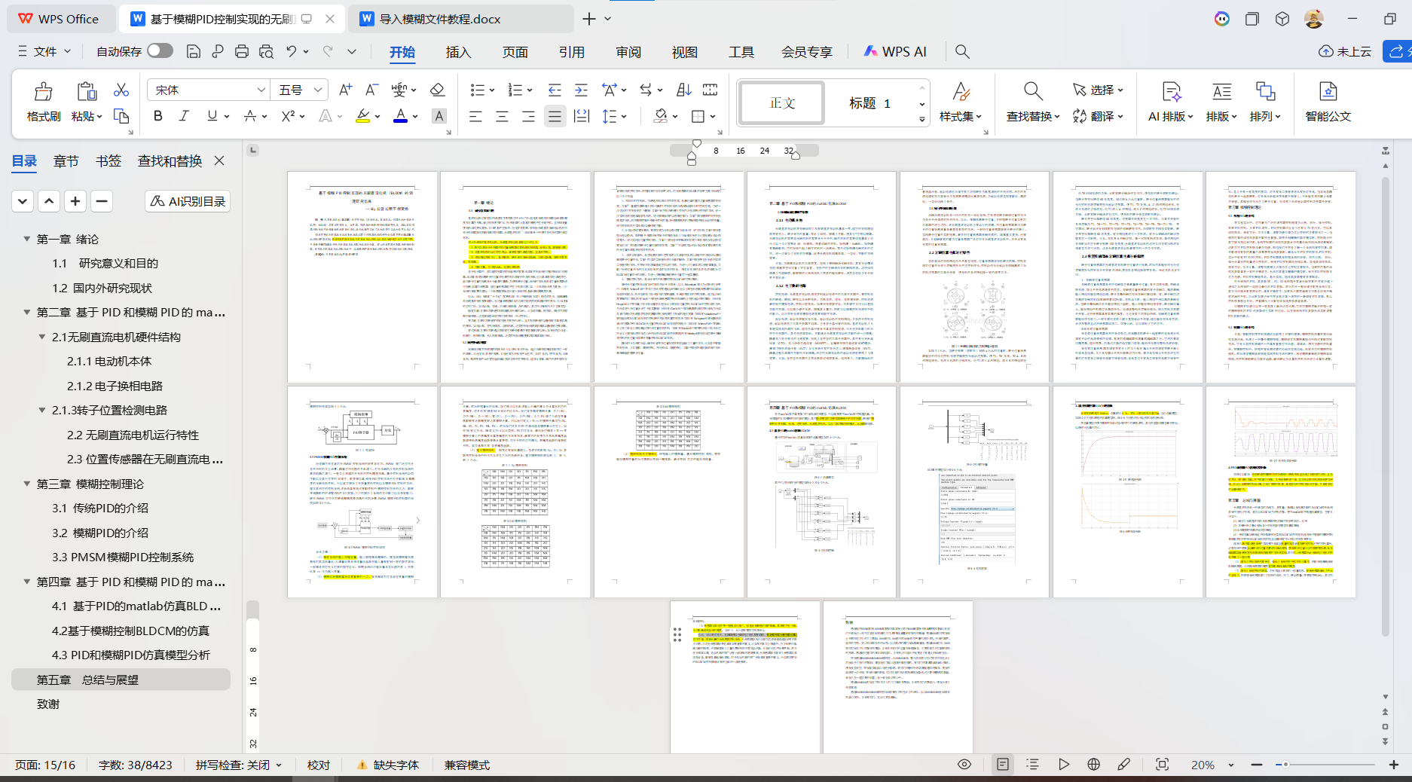This screenshot has height=782, width=1412.
Task: Click the eraser clear formatting icon
Action: point(437,90)
